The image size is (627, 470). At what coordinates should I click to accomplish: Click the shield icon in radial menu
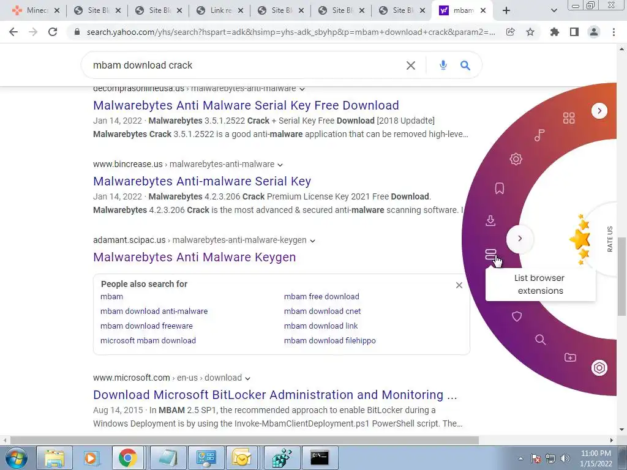(x=517, y=316)
